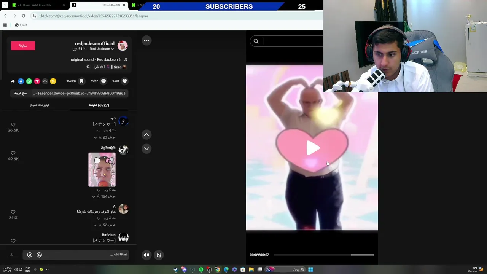The image size is (487, 274).
Task: Open Steam from the taskbar
Action: click(175, 269)
